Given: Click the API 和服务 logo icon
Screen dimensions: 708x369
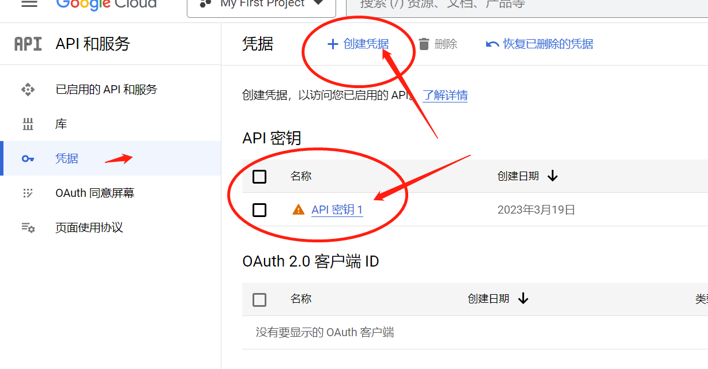Looking at the screenshot, I should [x=28, y=44].
